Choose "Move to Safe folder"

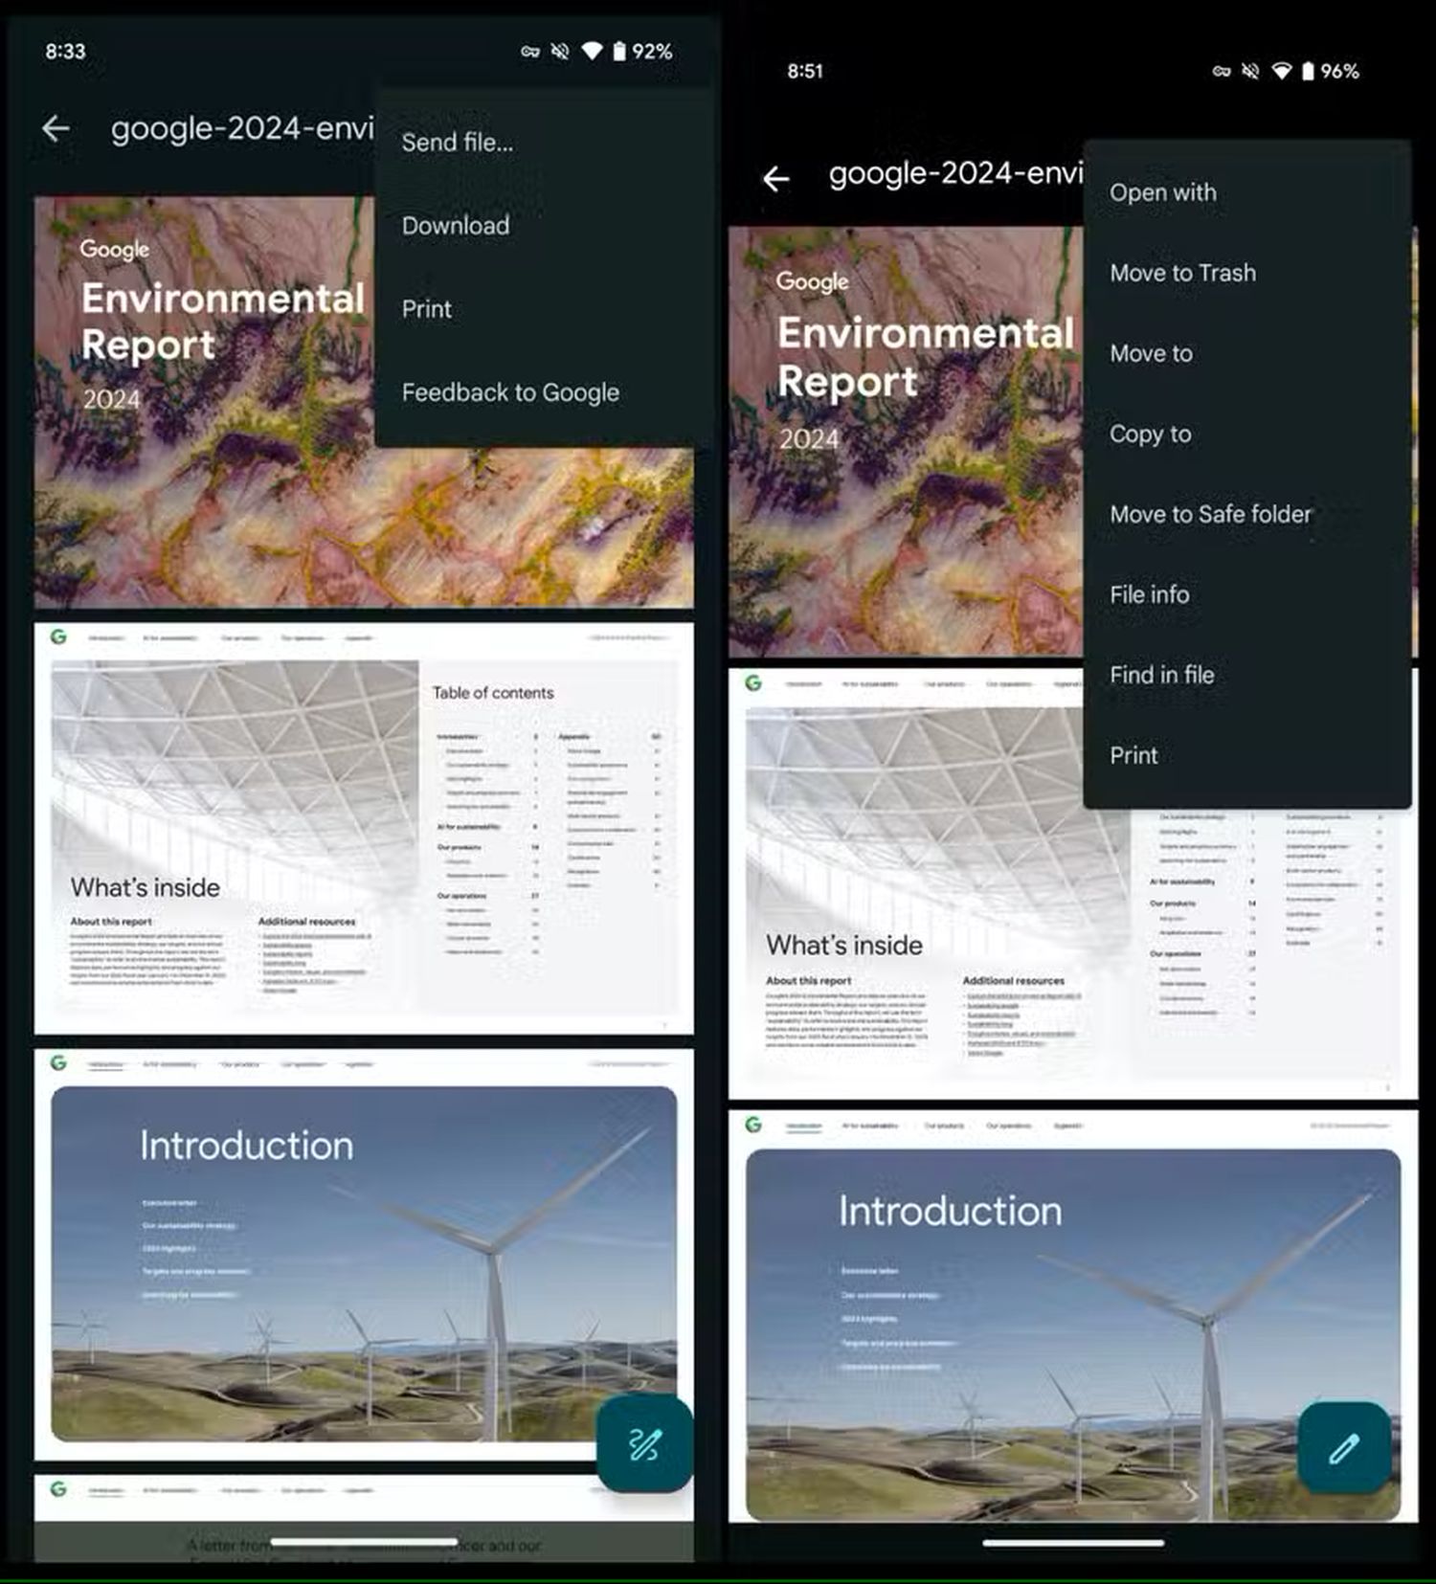click(x=1210, y=514)
